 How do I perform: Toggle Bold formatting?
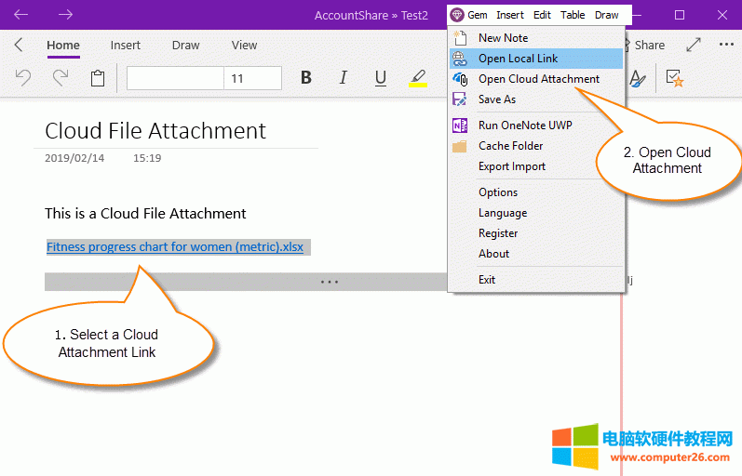point(305,79)
